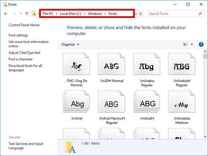Click the change view icon button

pos(185,44)
